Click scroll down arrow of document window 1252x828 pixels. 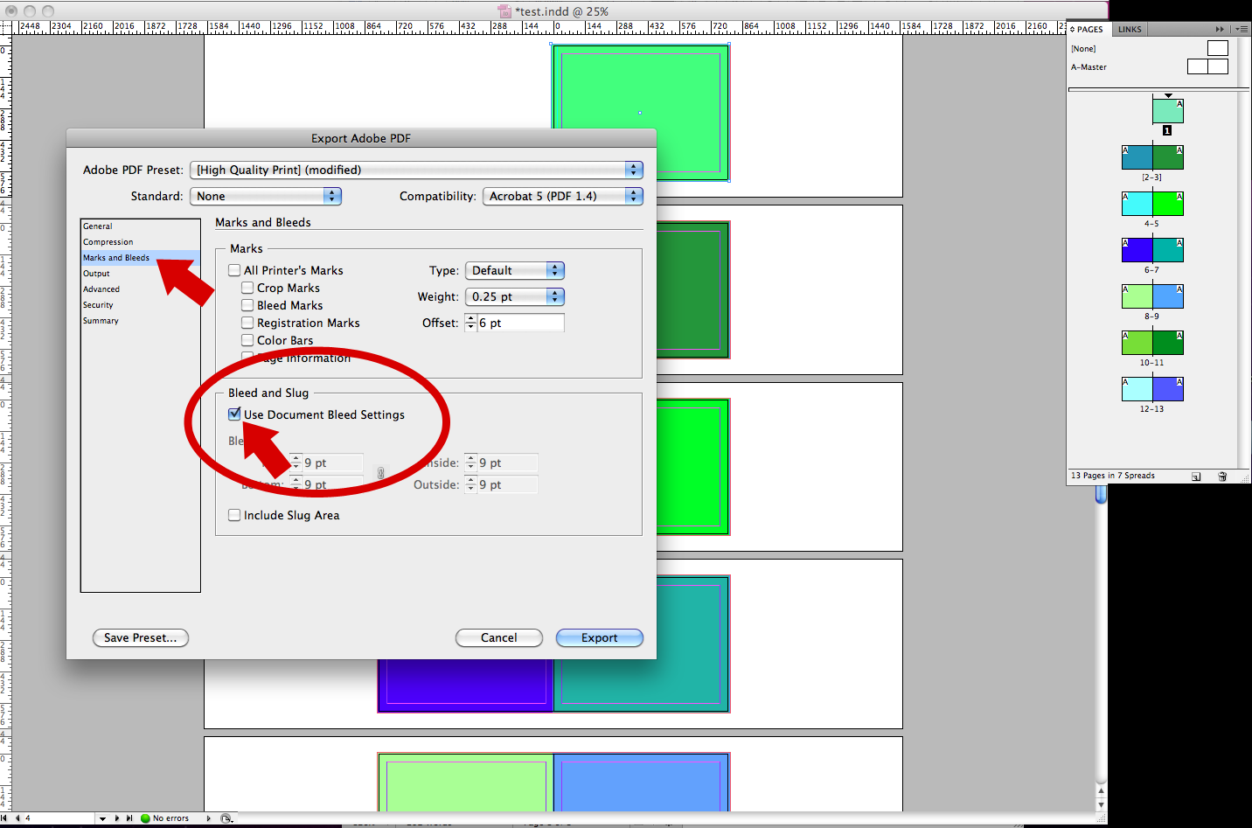tap(1102, 804)
